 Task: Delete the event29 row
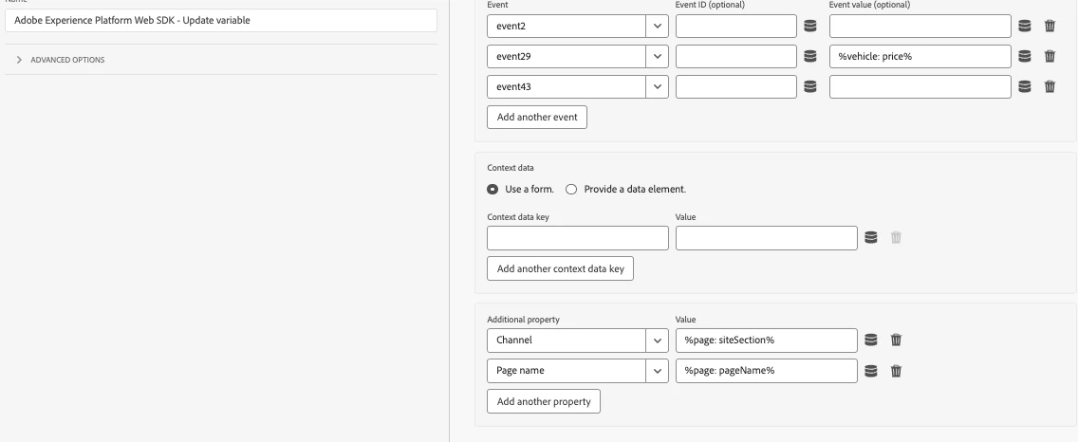[1050, 56]
